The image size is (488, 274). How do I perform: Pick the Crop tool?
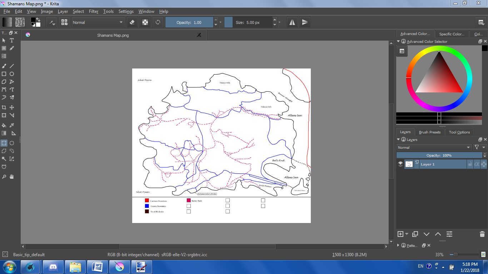coord(4,107)
